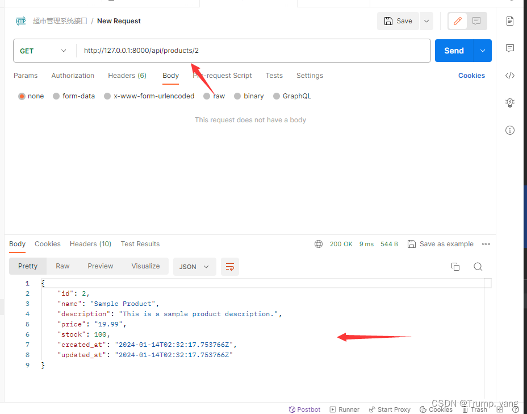Viewport: 527px width, 414px height.
Task: Switch to edit mode pencil icon
Action: 457,21
